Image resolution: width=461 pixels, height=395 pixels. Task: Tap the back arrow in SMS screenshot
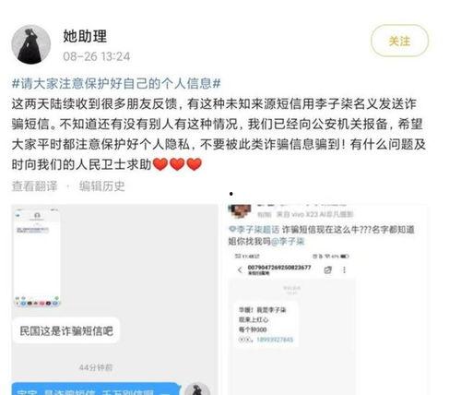240,270
